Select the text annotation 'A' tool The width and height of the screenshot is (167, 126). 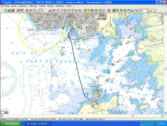coord(76,10)
